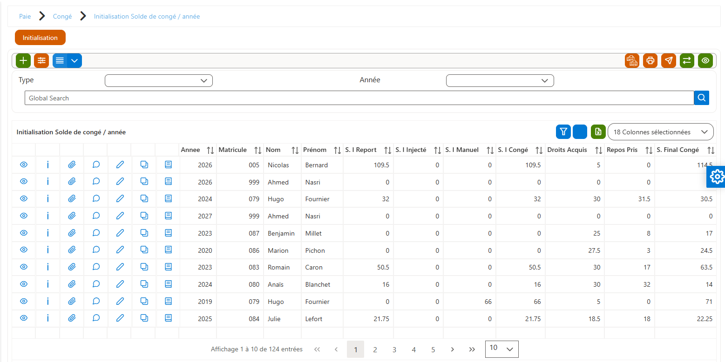
Task: Open the Année dropdown filter
Action: click(x=500, y=80)
